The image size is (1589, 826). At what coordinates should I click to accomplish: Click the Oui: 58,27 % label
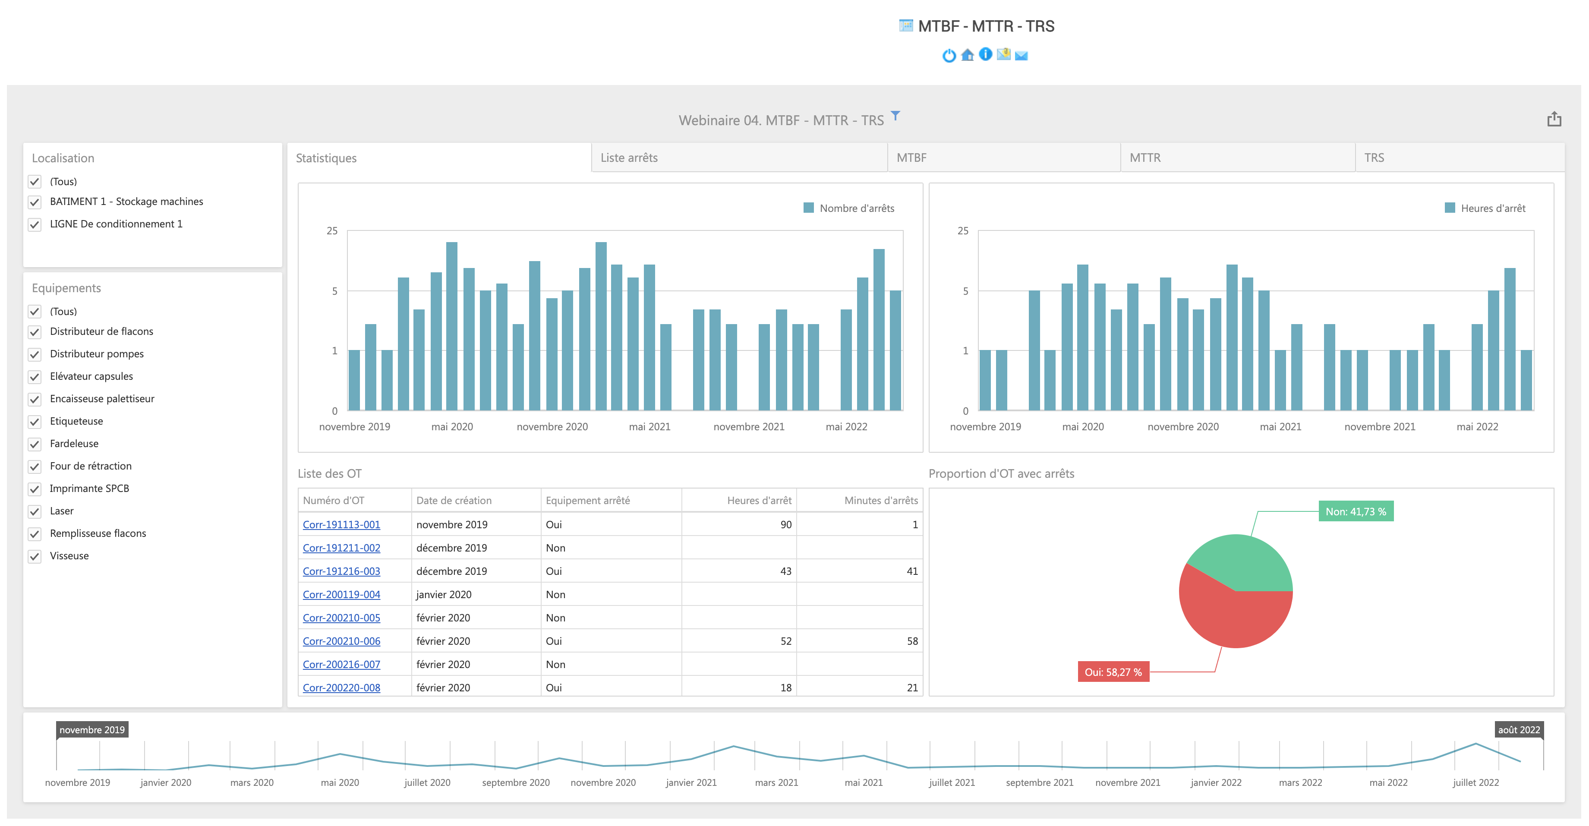point(1113,672)
